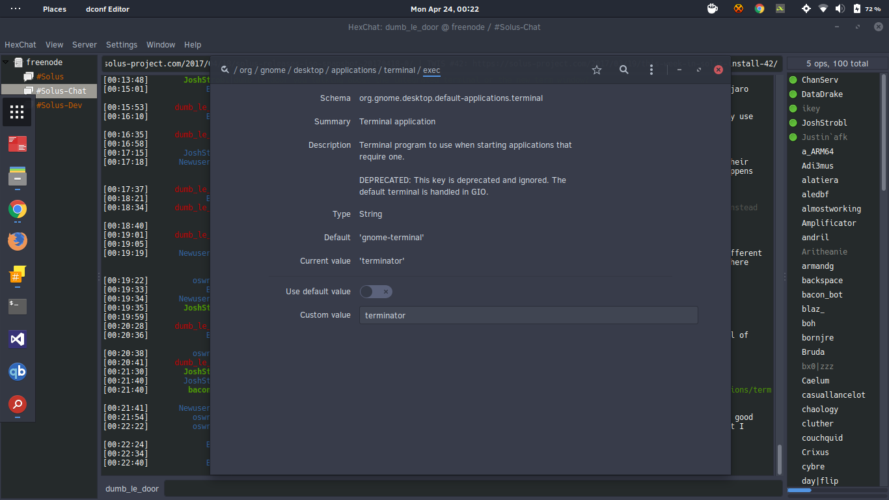This screenshot has height=500, width=889.
Task: Open the View menu
Action: click(x=54, y=45)
